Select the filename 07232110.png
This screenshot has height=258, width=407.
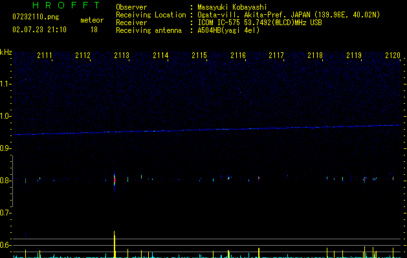[36, 17]
